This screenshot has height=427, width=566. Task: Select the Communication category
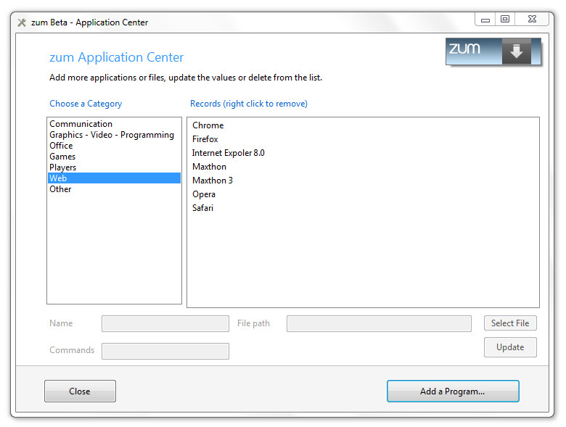[x=114, y=124]
